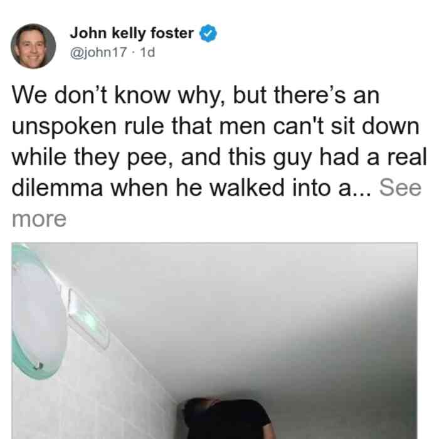
Task: Select the post line starting We don't know
Action: [x=196, y=95]
